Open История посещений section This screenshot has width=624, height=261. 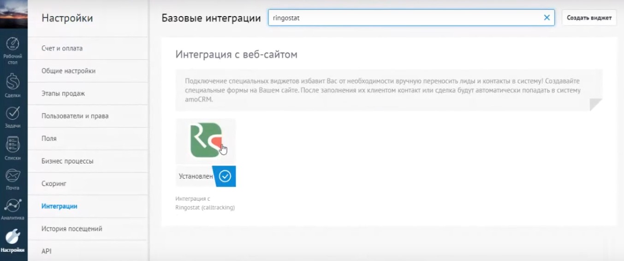(88, 229)
